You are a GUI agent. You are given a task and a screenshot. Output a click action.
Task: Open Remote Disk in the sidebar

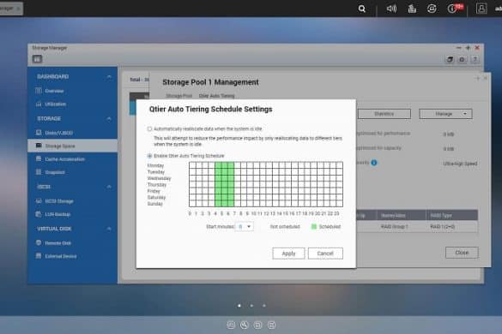tap(58, 243)
